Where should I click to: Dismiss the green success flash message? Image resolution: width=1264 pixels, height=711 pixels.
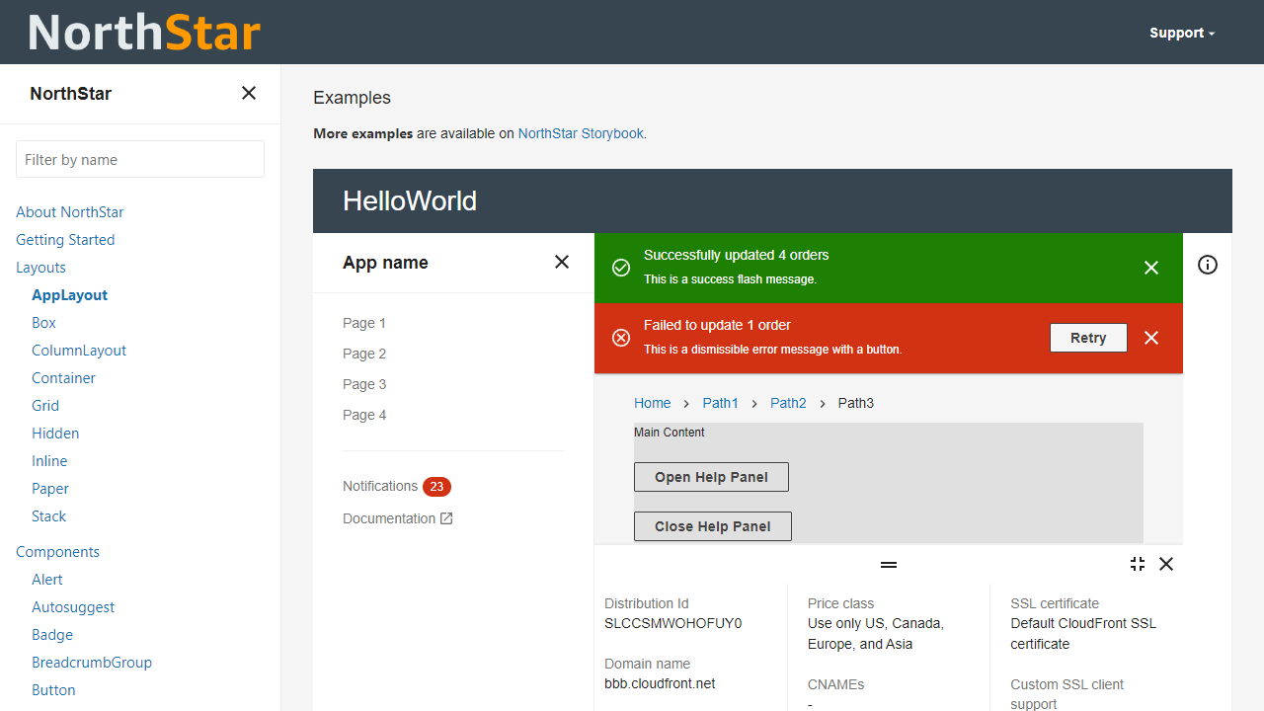[1151, 268]
